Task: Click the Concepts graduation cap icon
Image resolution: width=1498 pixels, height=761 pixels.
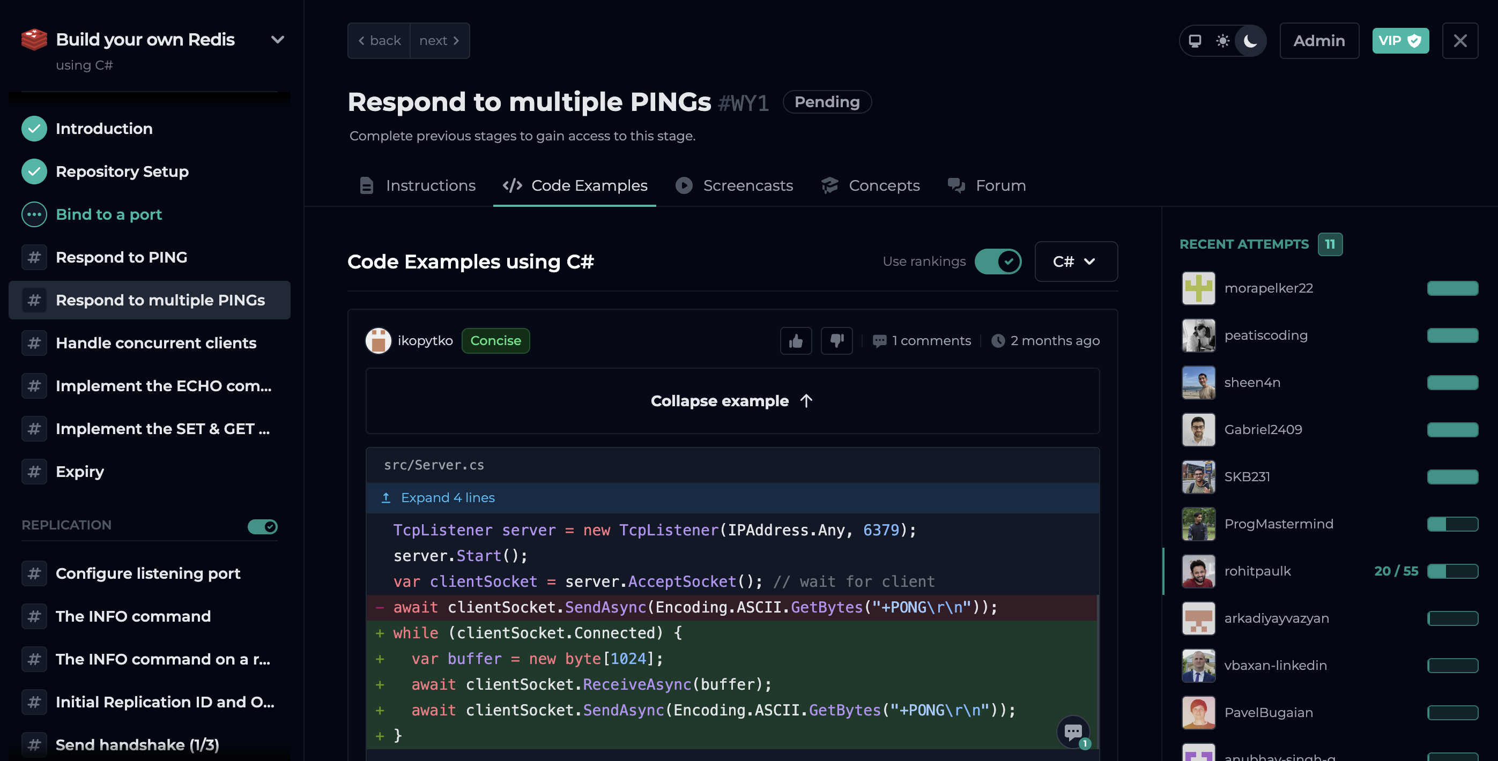Action: [x=830, y=185]
